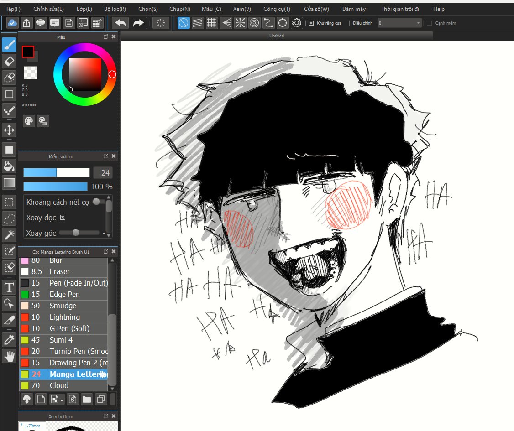Toggle Cạnh mềm checkbox
The height and width of the screenshot is (431, 514).
coord(429,23)
